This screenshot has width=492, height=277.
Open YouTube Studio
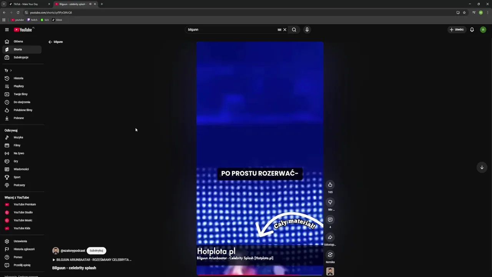pos(22,212)
